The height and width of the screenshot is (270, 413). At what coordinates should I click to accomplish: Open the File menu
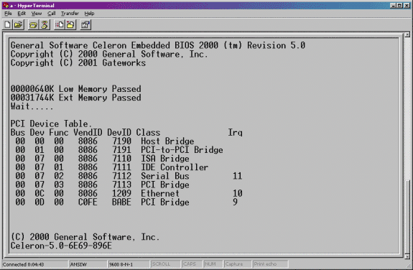pos(8,13)
